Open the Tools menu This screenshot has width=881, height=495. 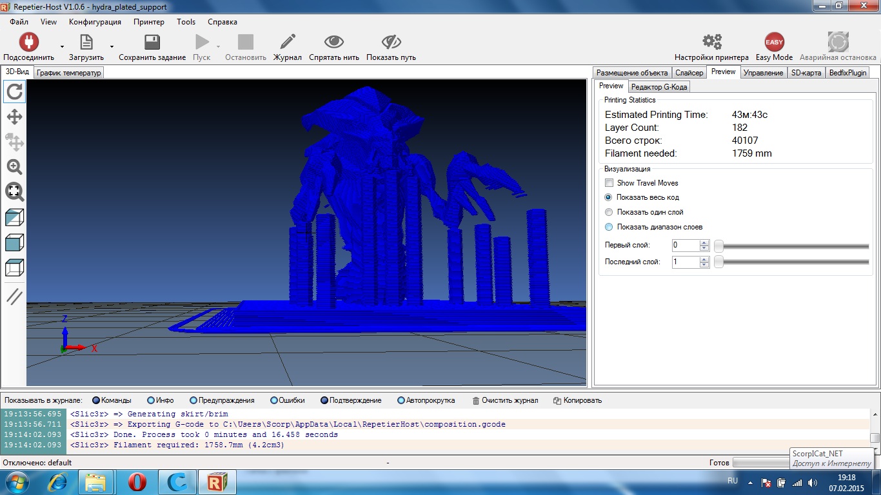[186, 22]
